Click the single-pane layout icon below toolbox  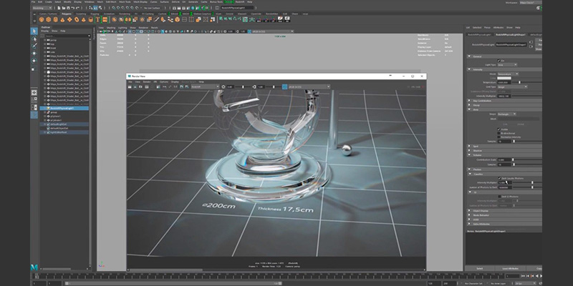34,93
